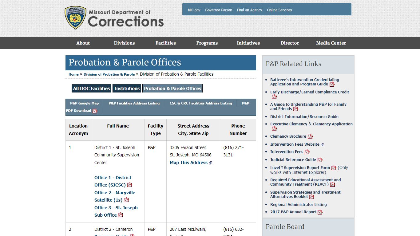The width and height of the screenshot is (420, 236).
Task: Switch to CSC & CRC Facilities Address Listing
Action: pos(201,103)
